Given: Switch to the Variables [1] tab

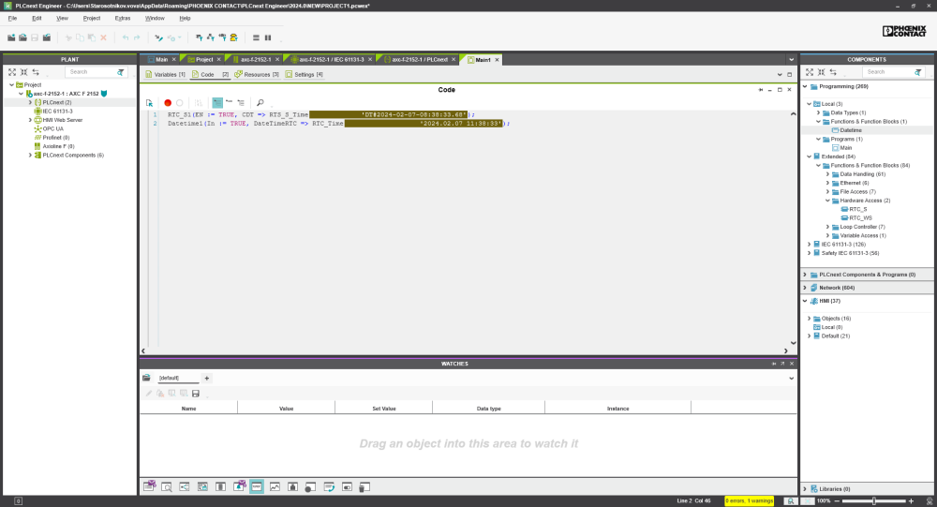Looking at the screenshot, I should (165, 74).
